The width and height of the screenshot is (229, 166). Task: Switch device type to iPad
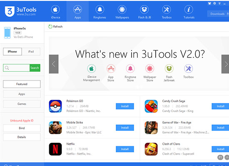31,51
